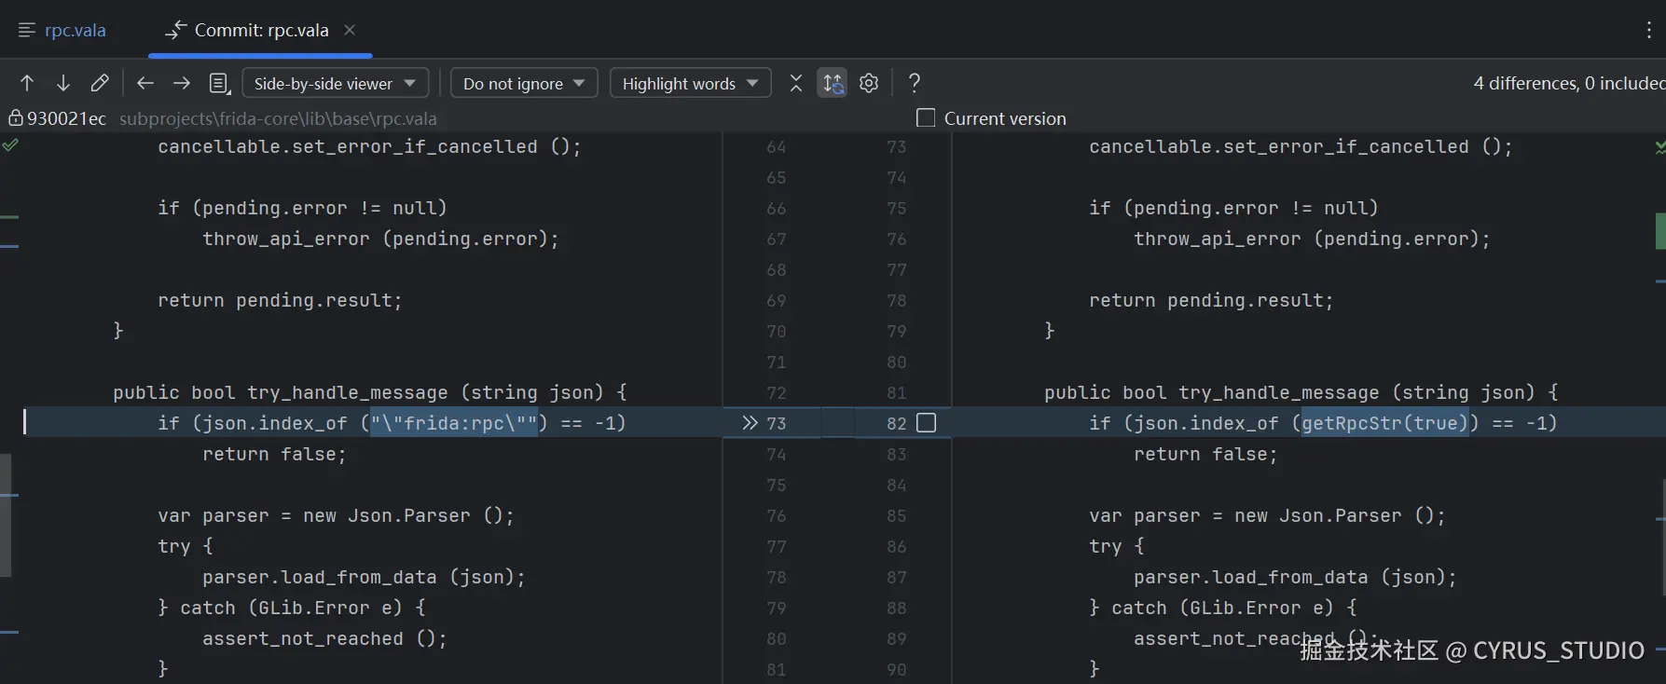Open the go to changed file list icon
This screenshot has height=684, width=1666.
coord(220,84)
